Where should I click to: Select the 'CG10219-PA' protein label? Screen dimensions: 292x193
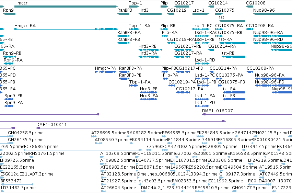tap(182, 82)
